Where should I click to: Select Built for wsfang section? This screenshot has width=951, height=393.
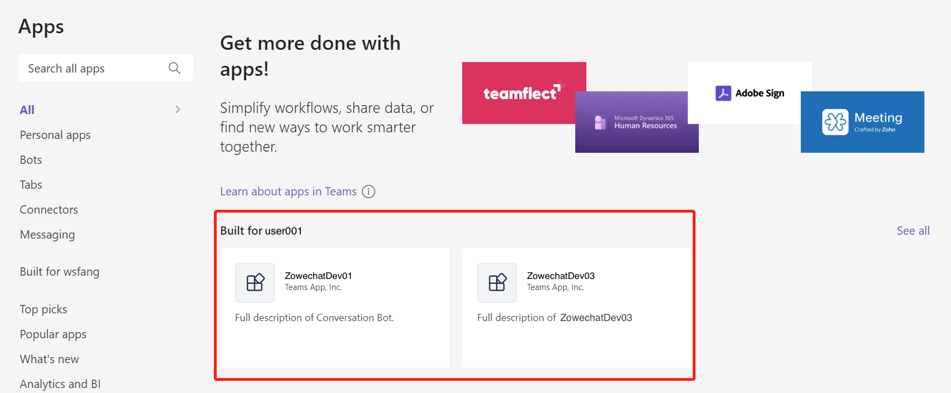60,272
